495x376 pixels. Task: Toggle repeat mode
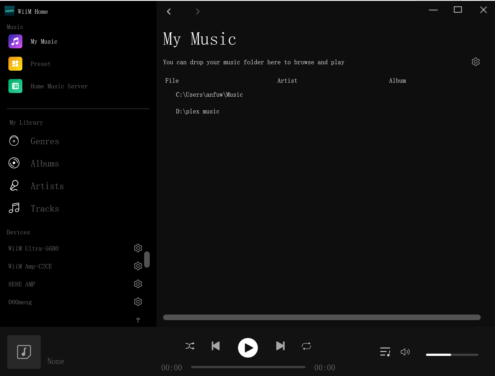tap(306, 346)
